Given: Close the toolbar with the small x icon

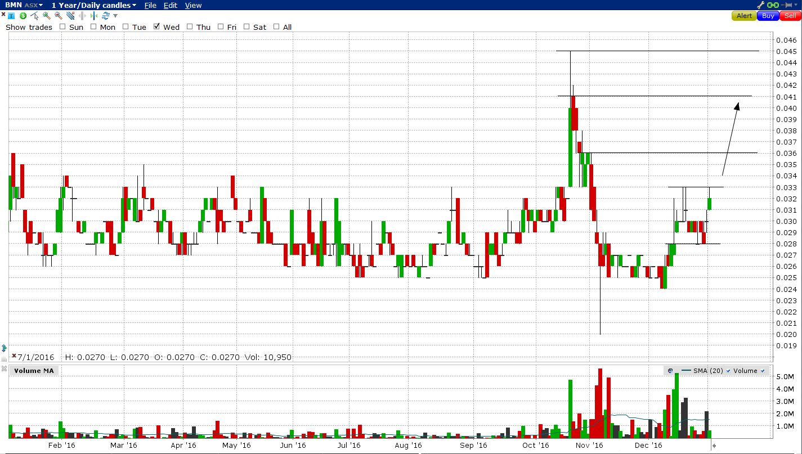Looking at the screenshot, I should pos(3,14).
